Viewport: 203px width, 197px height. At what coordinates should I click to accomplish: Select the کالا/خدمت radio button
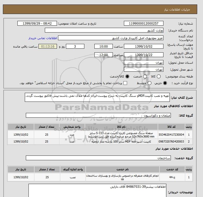[127, 76]
